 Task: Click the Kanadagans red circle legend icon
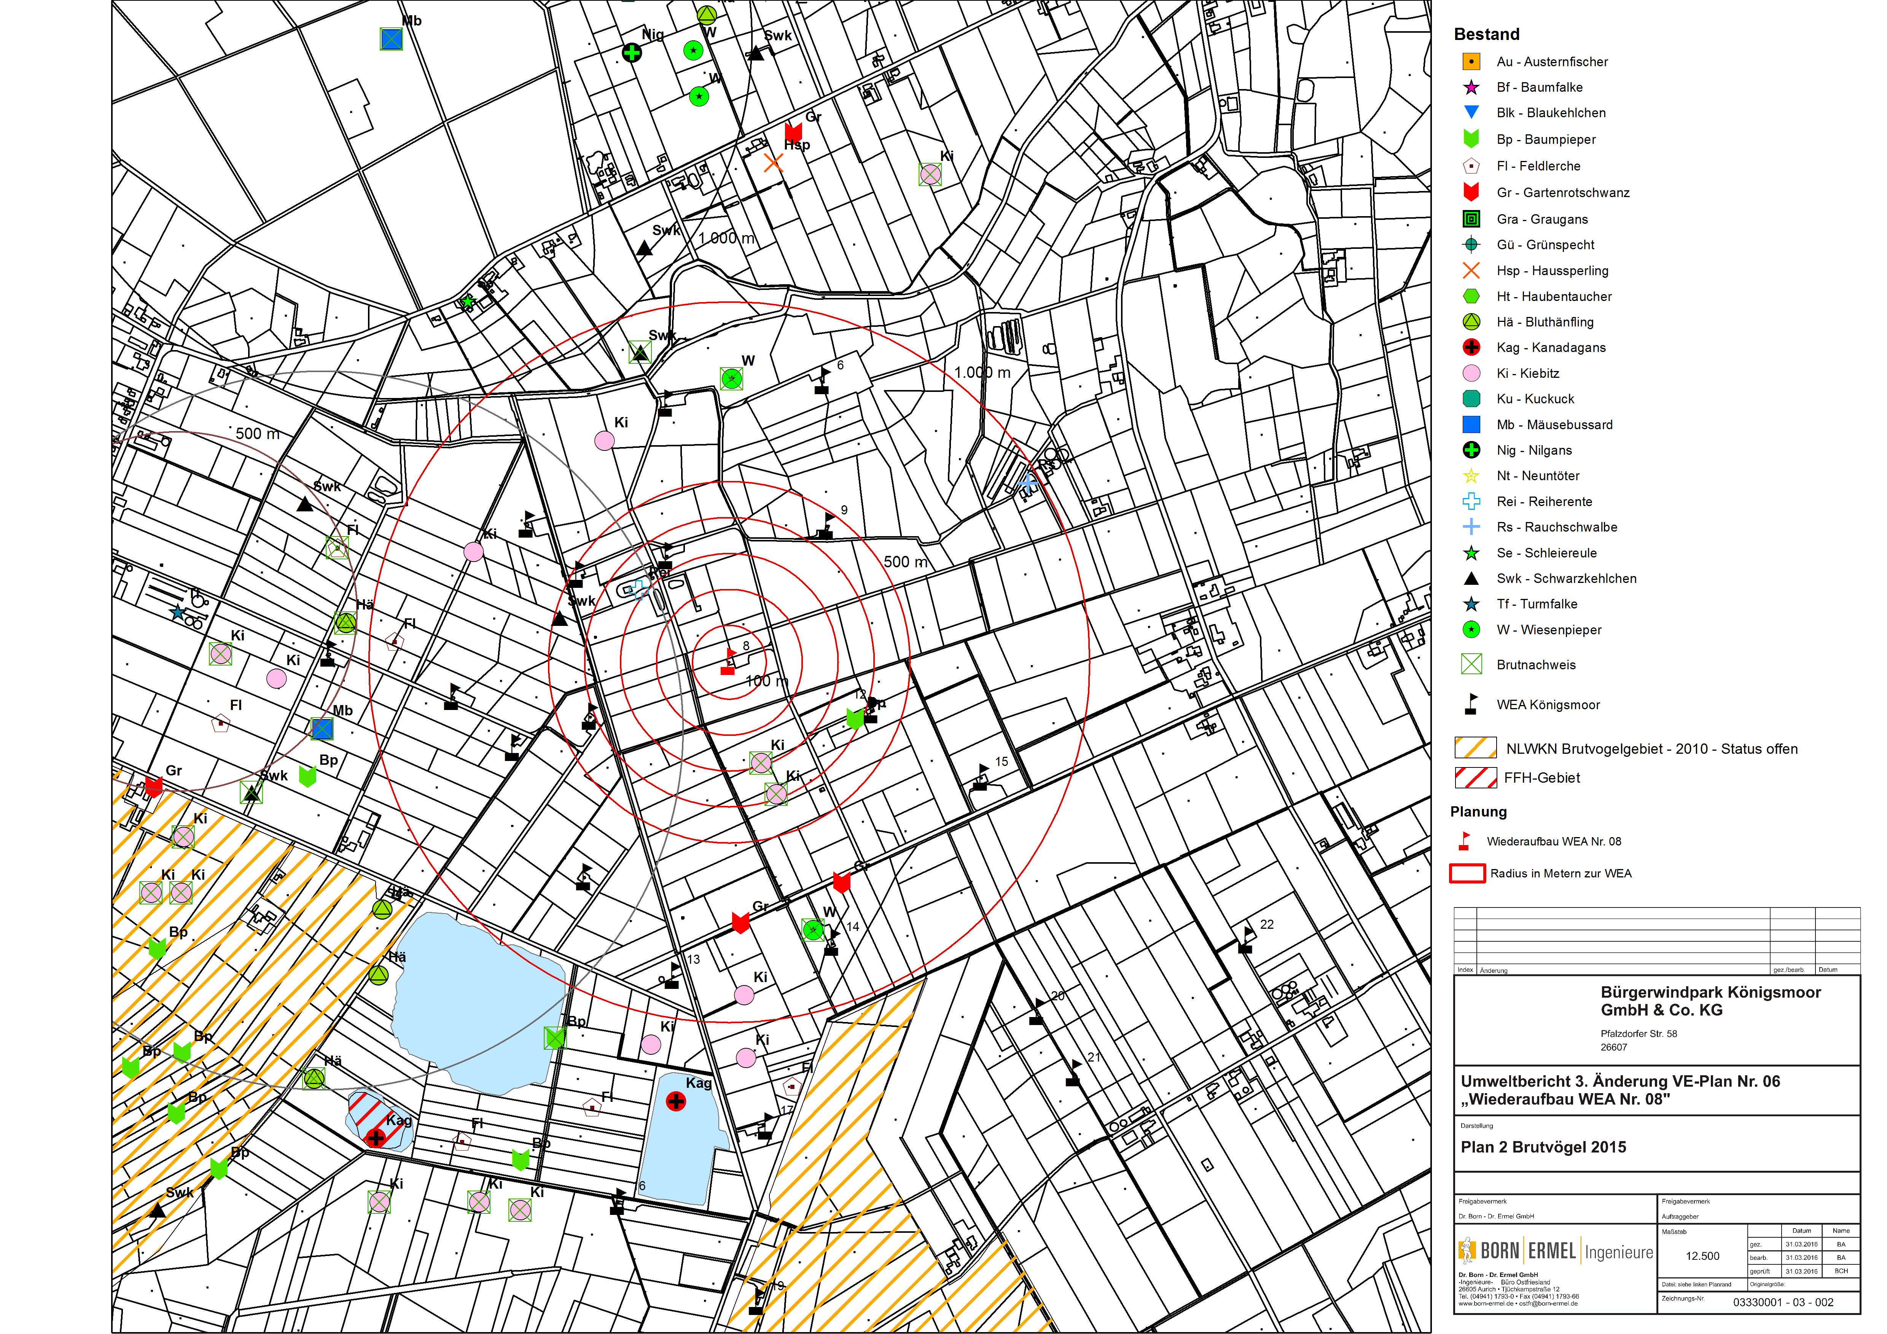(1471, 348)
